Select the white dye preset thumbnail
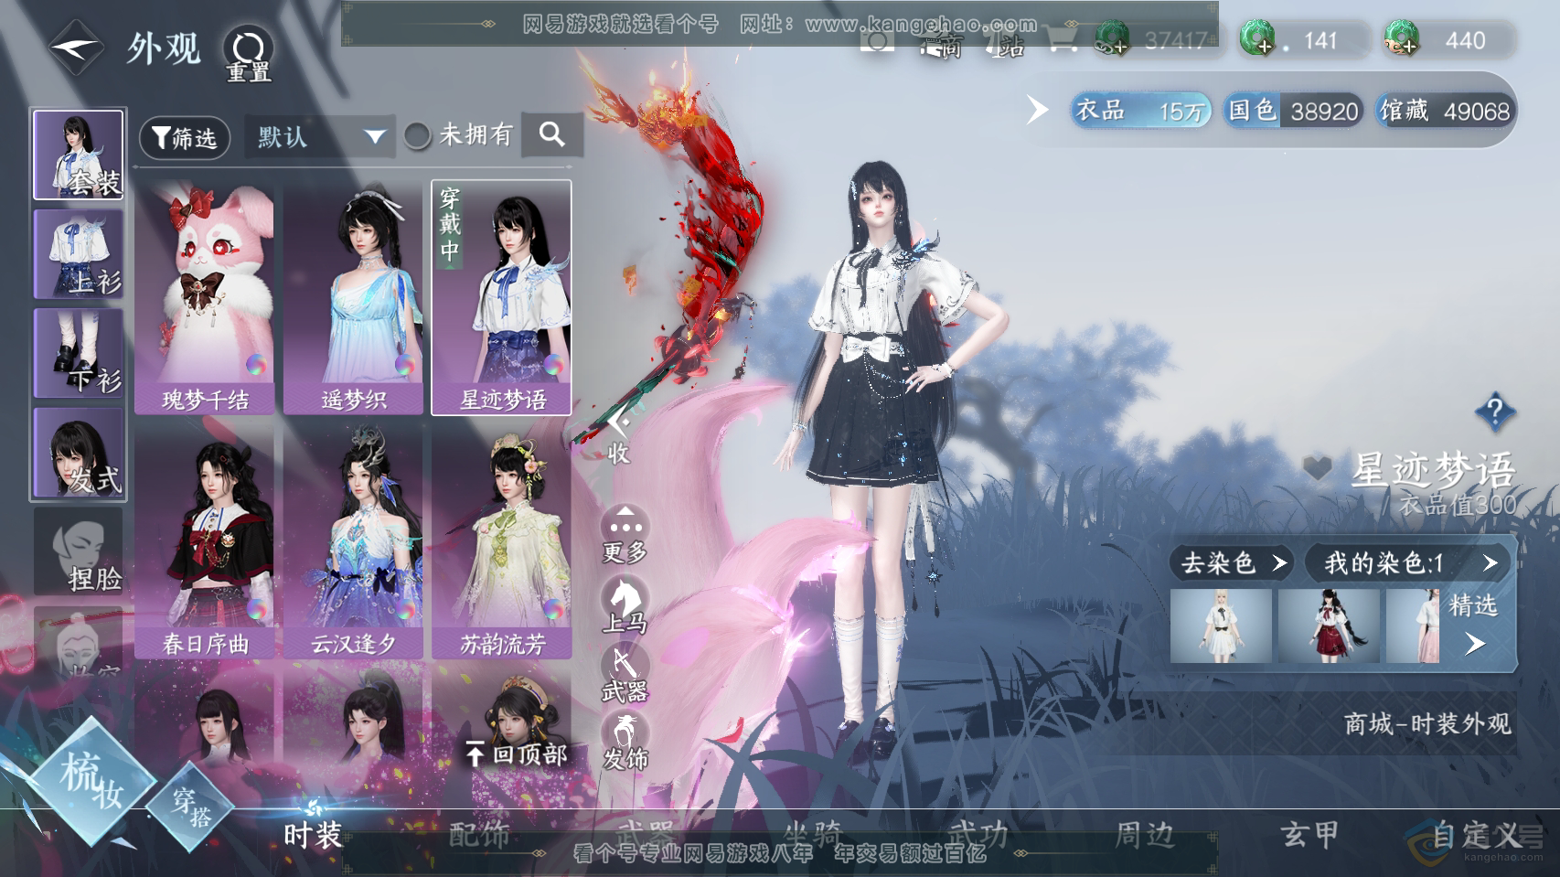The image size is (1560, 877). pyautogui.click(x=1221, y=626)
